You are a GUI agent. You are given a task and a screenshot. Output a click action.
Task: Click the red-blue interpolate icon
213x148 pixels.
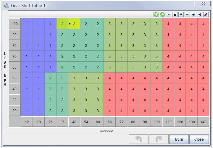coord(206,14)
